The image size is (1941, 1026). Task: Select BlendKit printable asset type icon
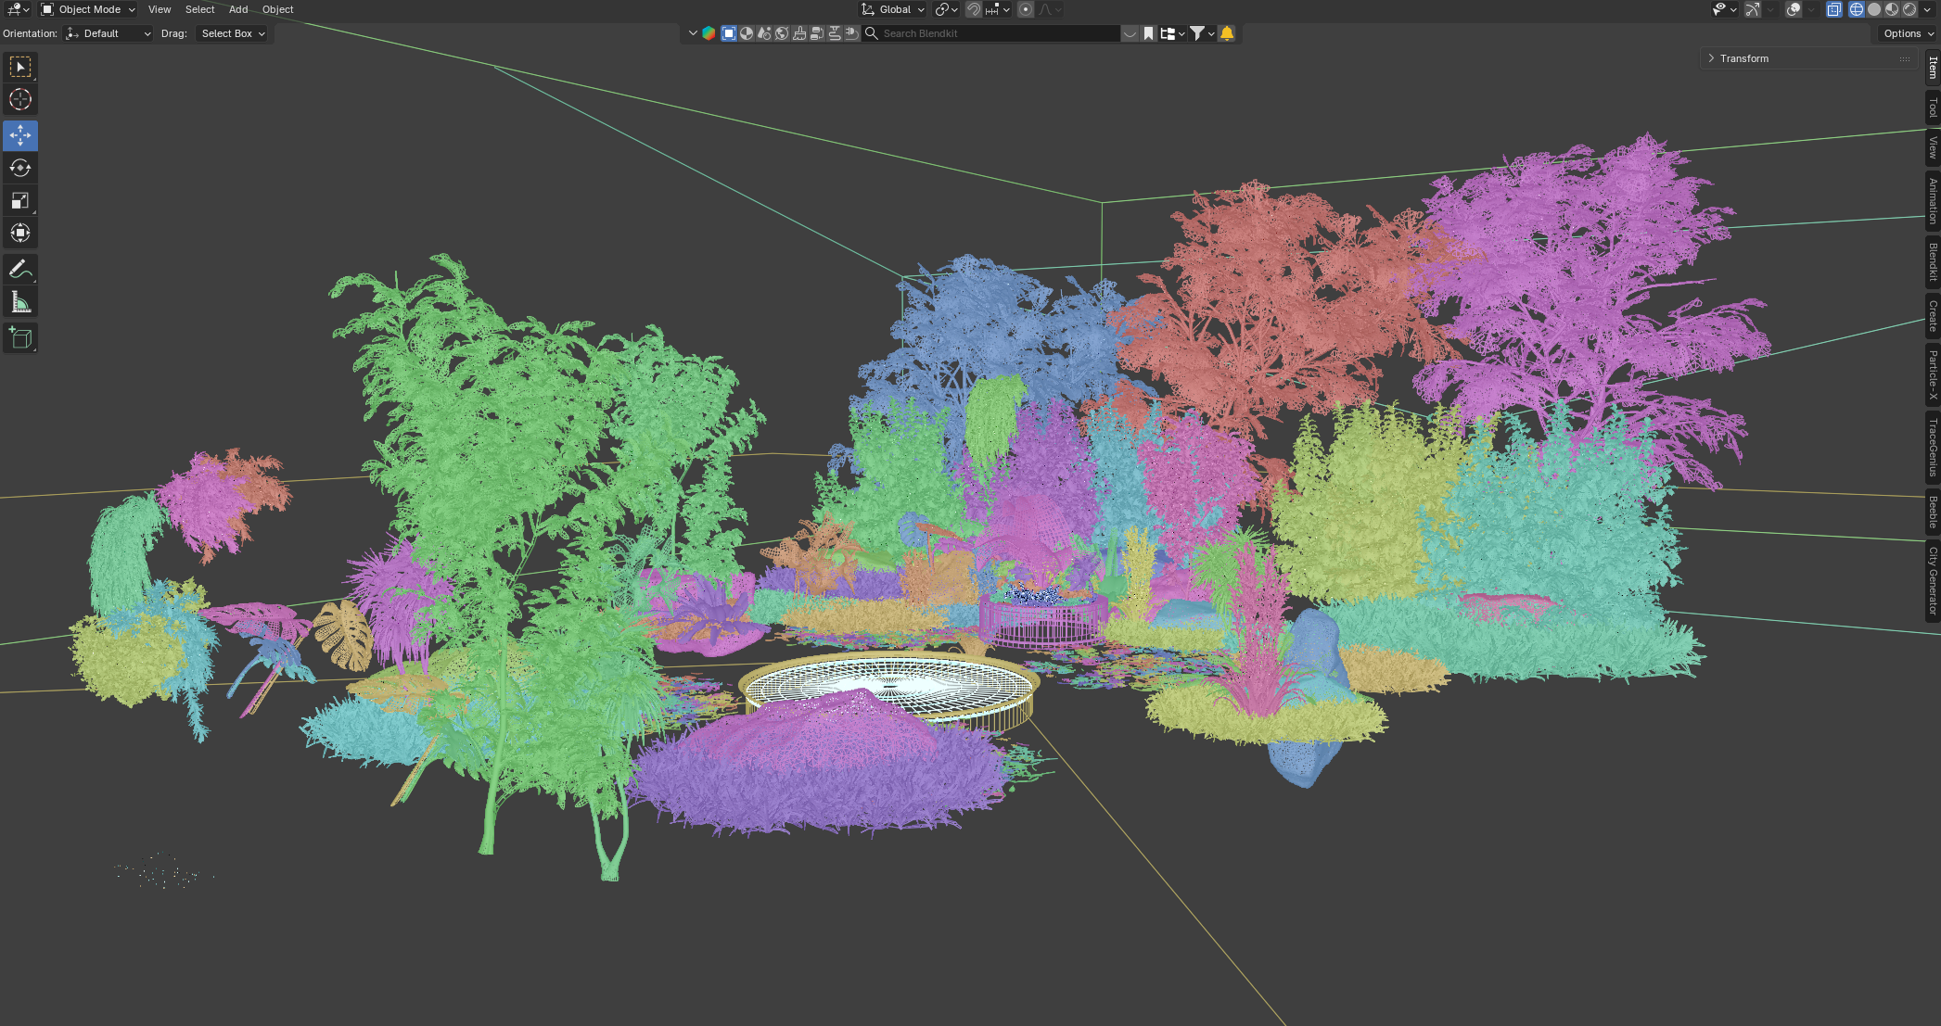835,33
